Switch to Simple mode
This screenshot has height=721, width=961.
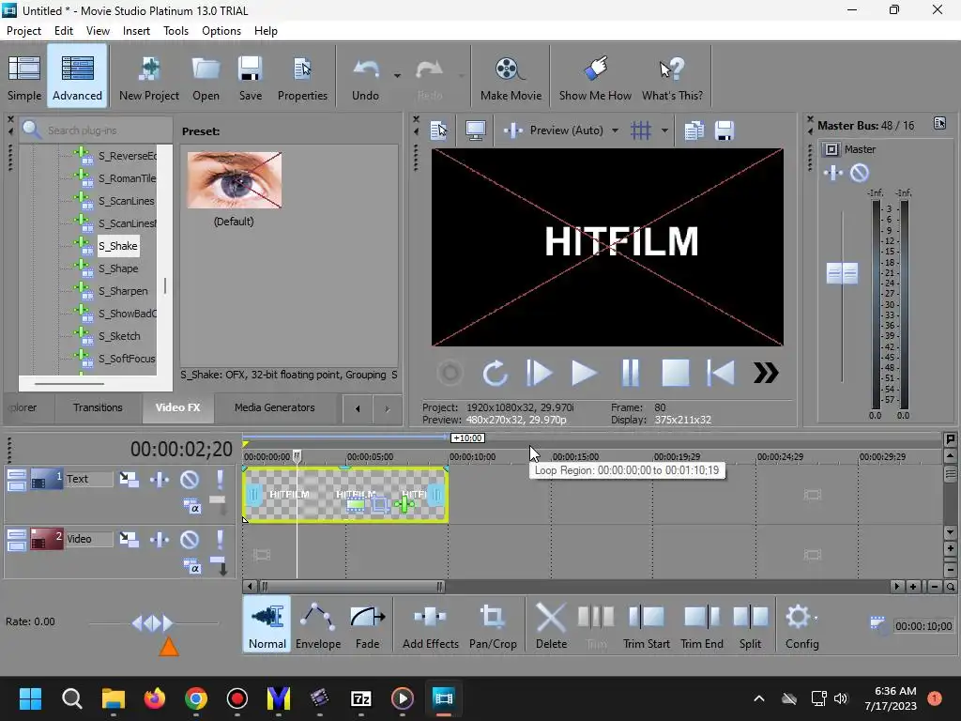(24, 78)
